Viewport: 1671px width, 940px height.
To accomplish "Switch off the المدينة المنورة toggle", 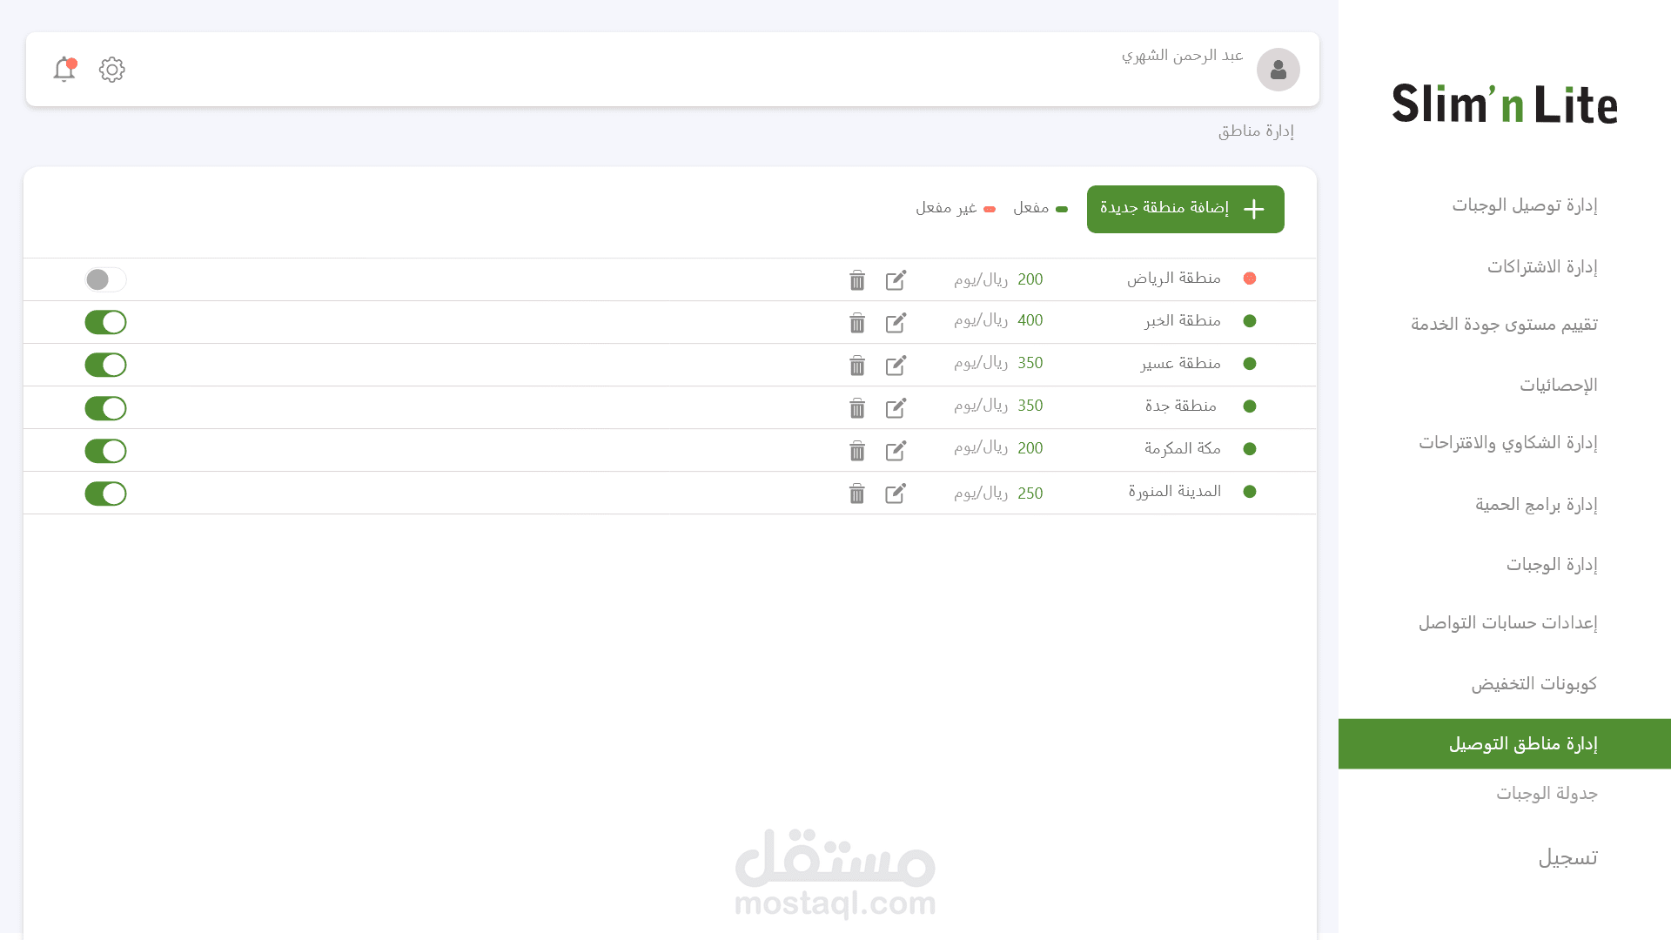I will tap(105, 493).
